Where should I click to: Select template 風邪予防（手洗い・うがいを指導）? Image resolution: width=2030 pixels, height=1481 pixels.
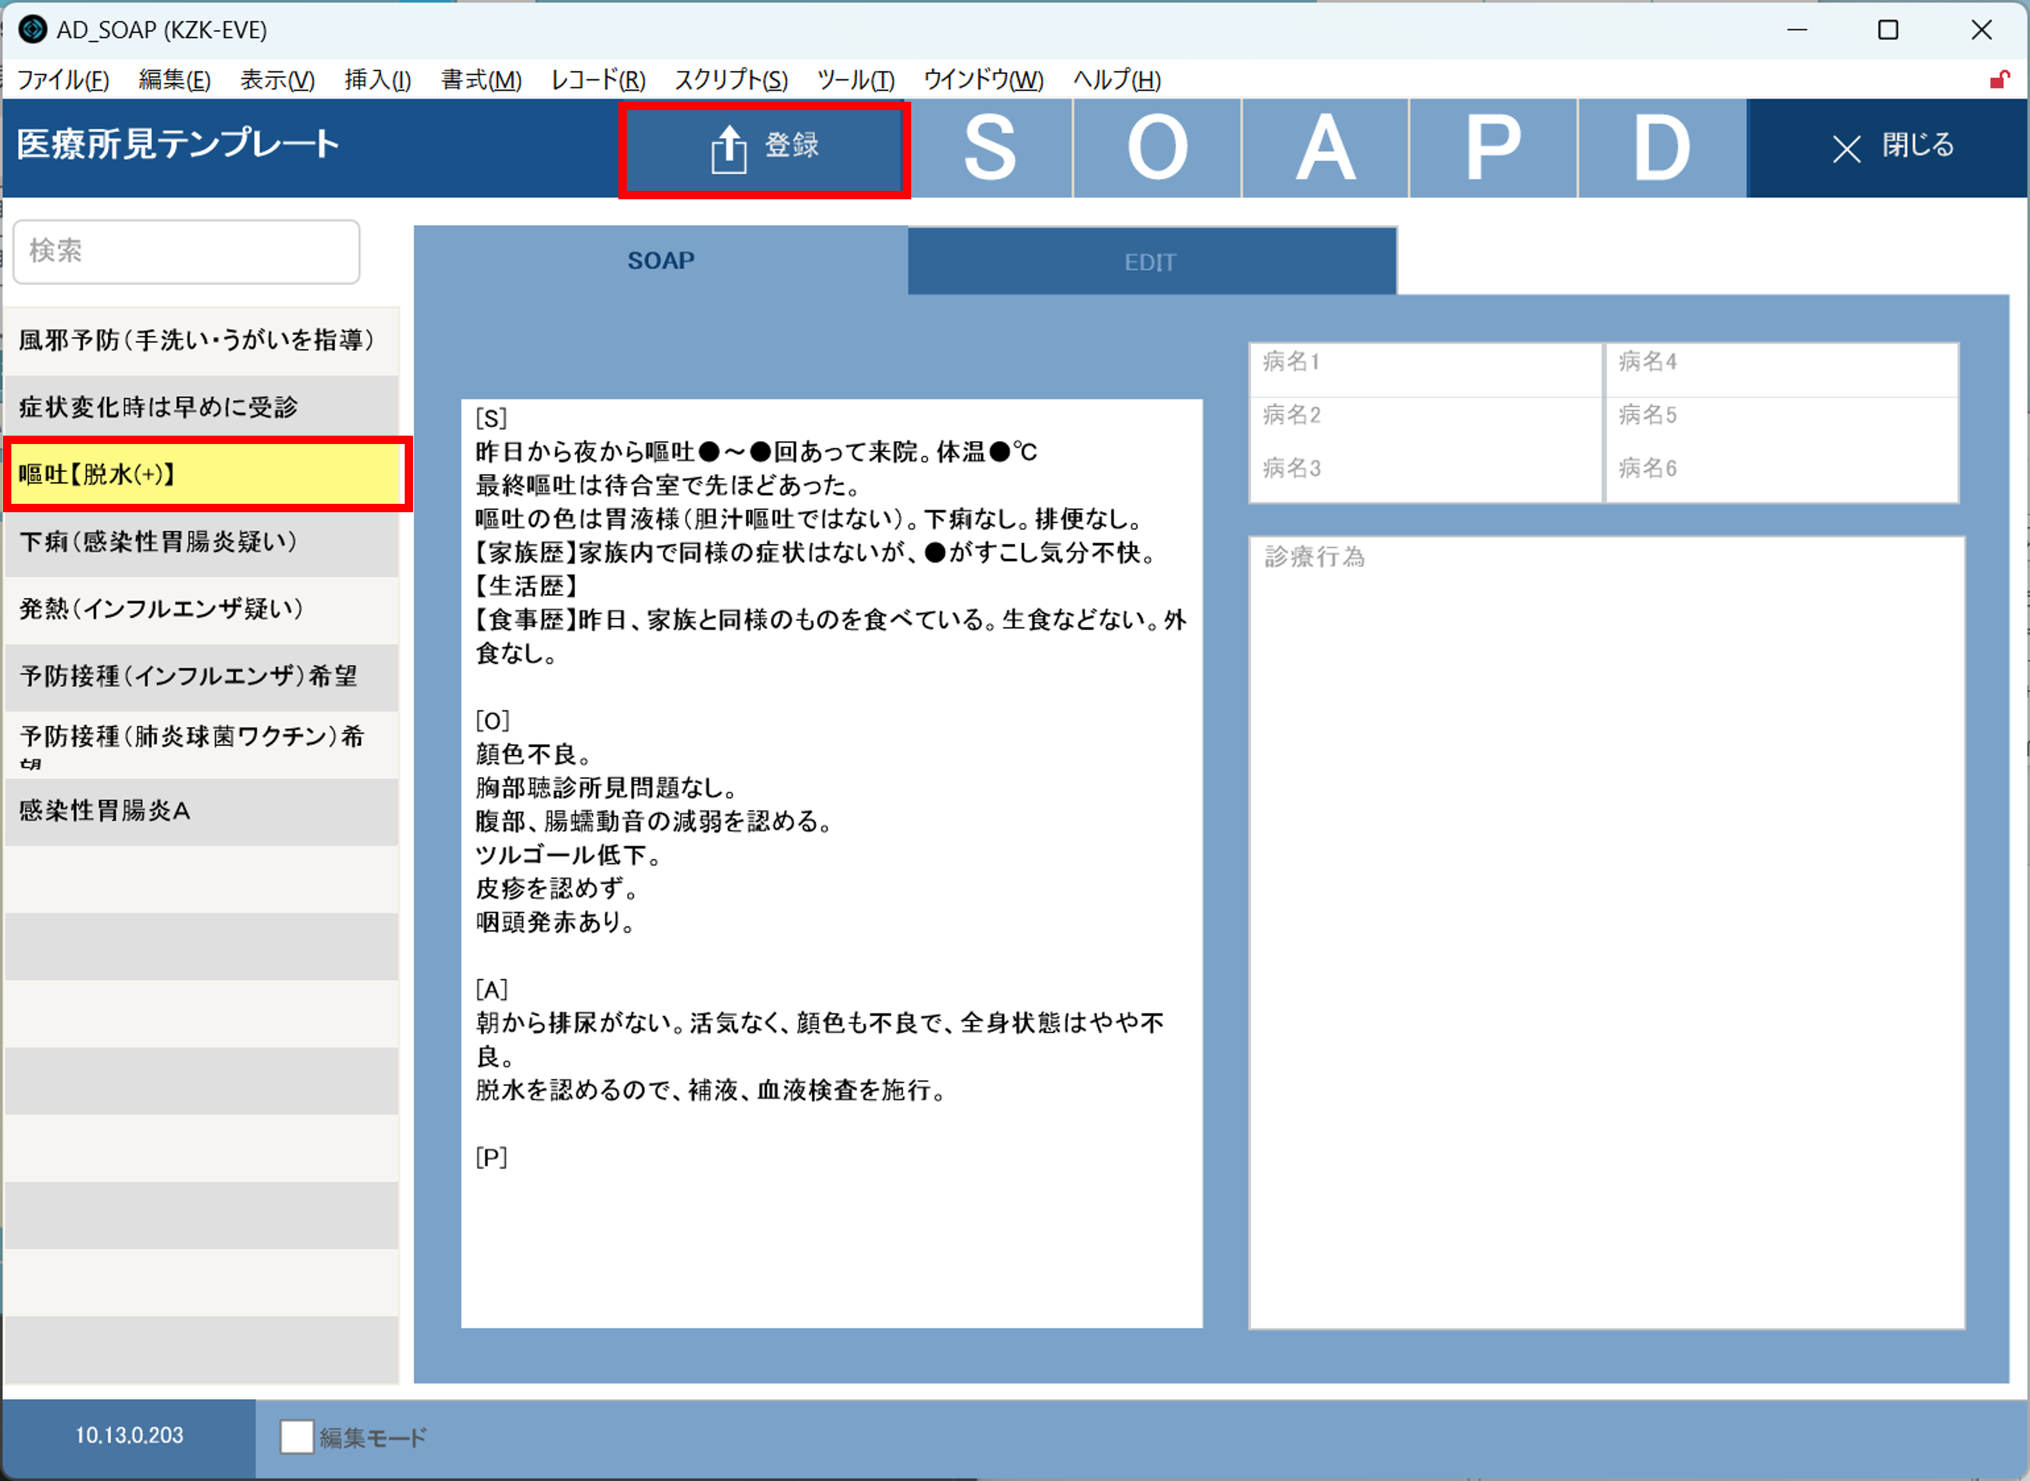pos(201,340)
